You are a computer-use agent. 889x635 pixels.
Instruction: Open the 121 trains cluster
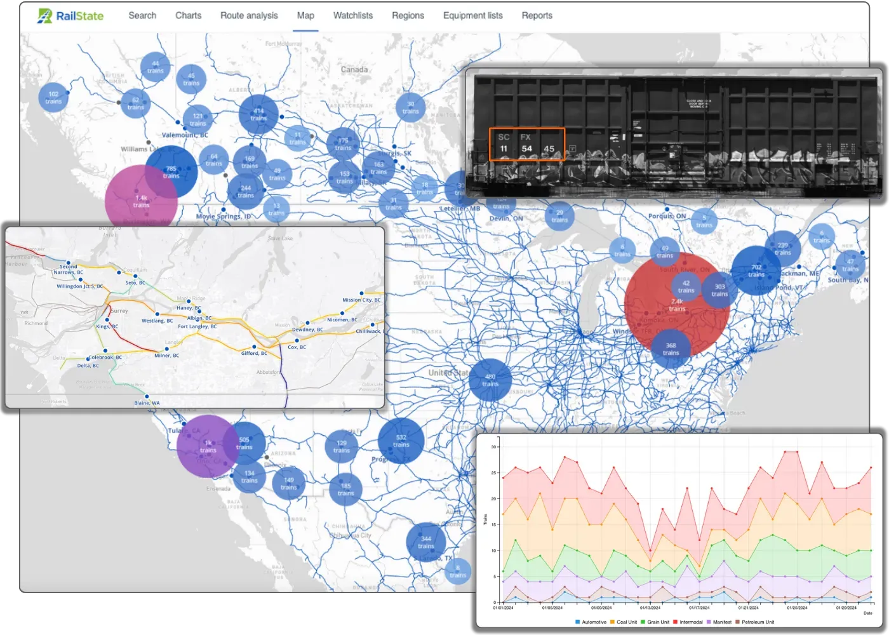197,119
